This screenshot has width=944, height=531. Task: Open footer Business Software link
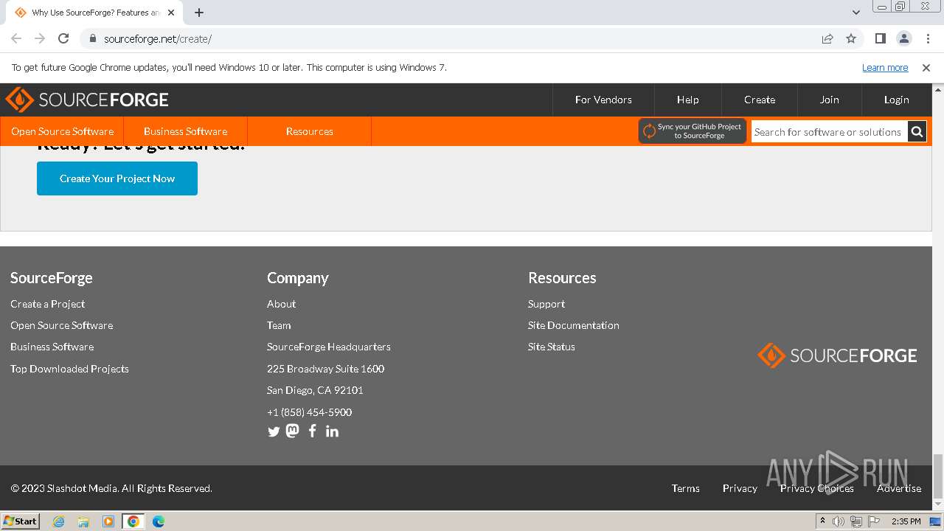pyautogui.click(x=52, y=347)
